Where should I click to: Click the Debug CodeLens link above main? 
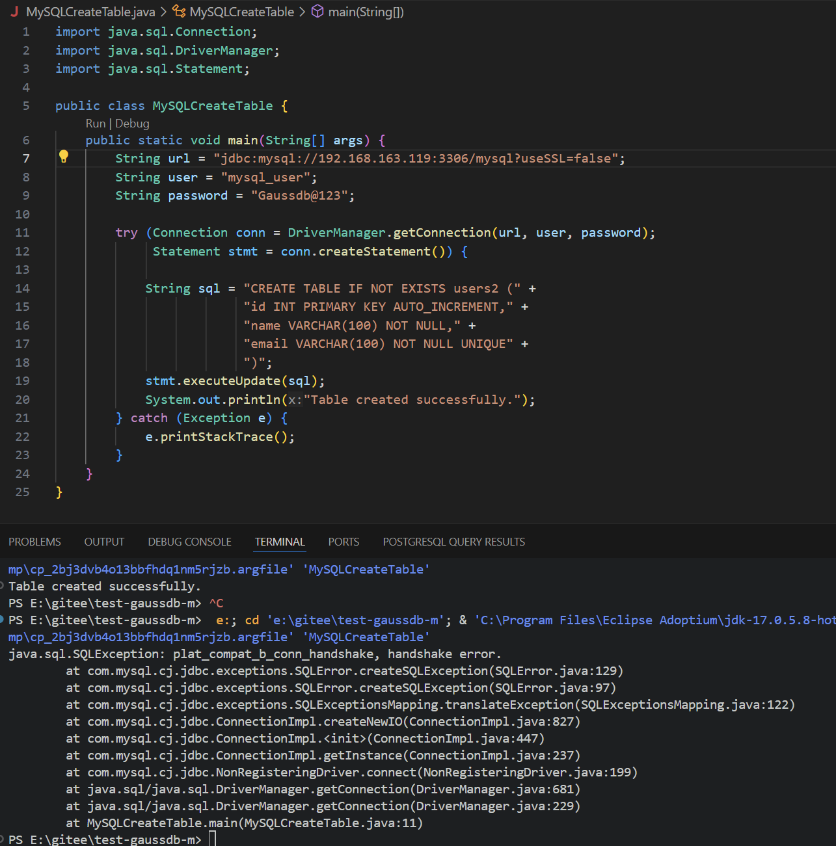[x=132, y=124]
